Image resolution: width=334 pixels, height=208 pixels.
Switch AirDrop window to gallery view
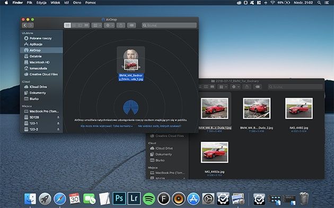click(x=86, y=25)
